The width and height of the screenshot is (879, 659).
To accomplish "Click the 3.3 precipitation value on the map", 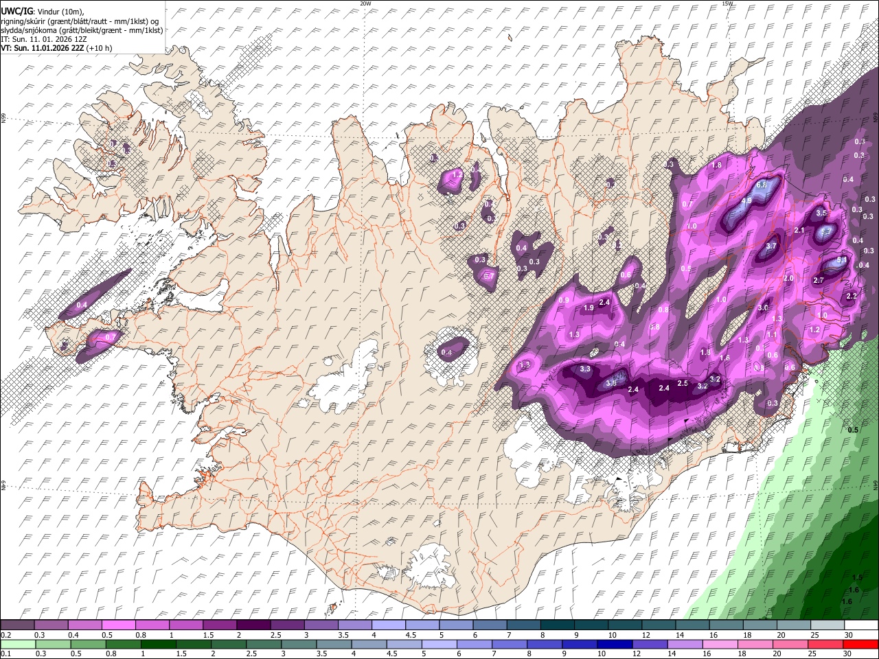I will pos(585,369).
